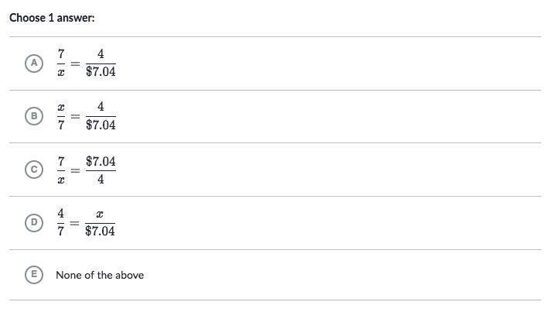Pick radio button D
Viewport: 559px width, 319px height.
34,222
